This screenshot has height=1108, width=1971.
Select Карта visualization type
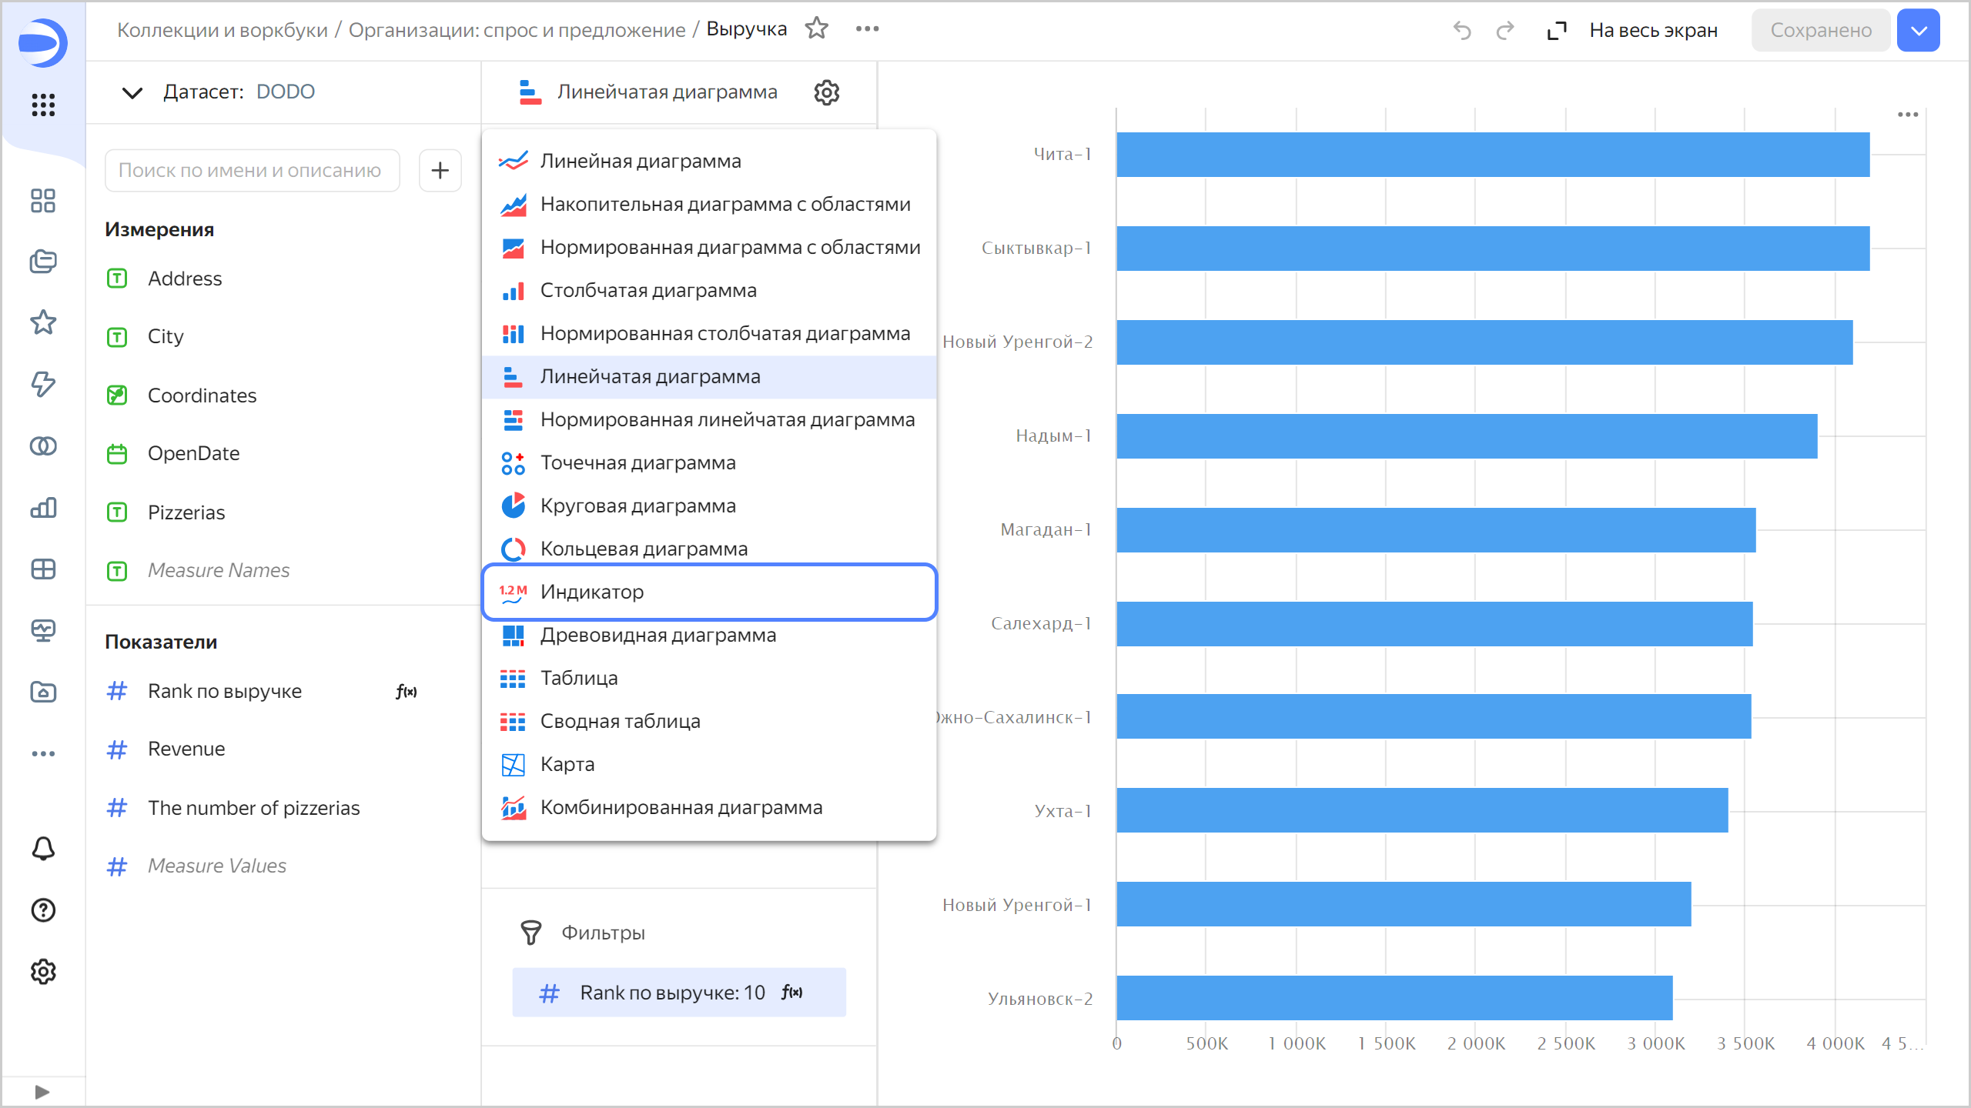pos(566,764)
